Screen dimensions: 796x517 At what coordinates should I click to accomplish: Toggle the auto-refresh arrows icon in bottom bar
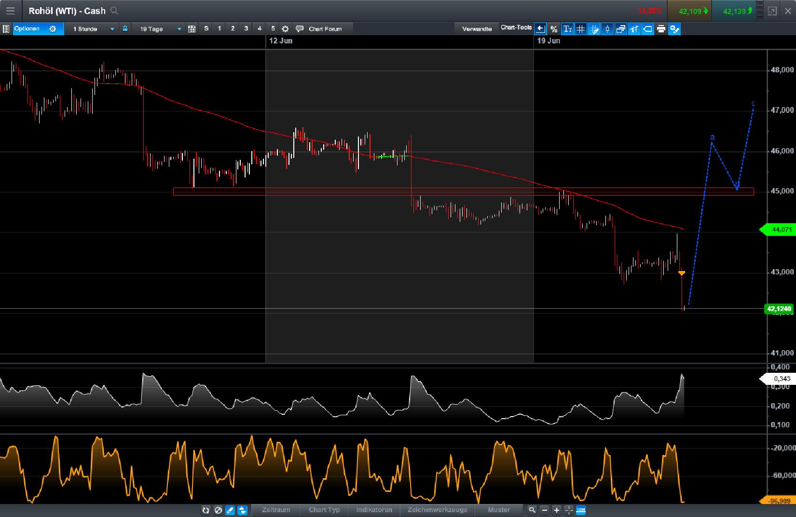click(x=206, y=510)
